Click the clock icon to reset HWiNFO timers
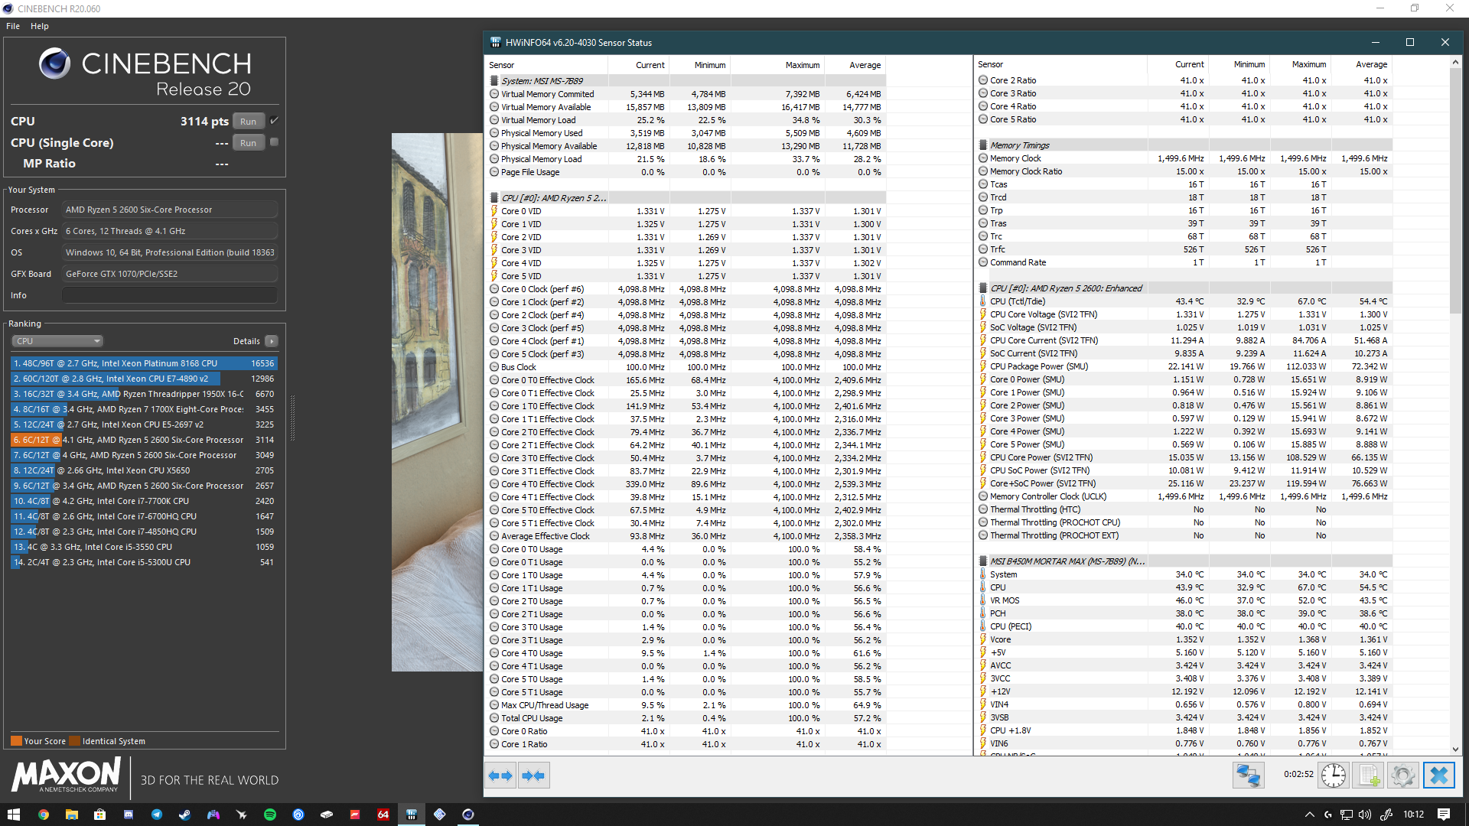The height and width of the screenshot is (826, 1469). 1334,776
